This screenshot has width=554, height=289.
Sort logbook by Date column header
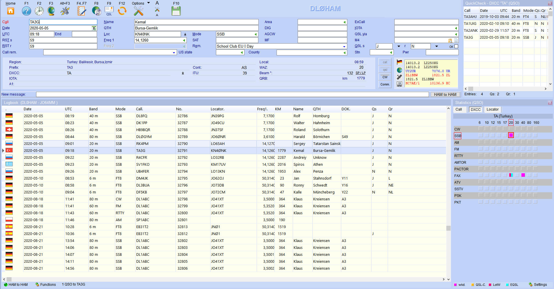[28, 109]
